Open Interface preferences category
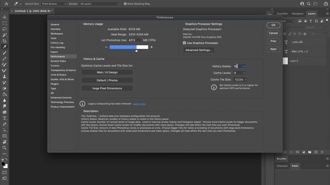The width and height of the screenshot is (330, 185). 55,29
